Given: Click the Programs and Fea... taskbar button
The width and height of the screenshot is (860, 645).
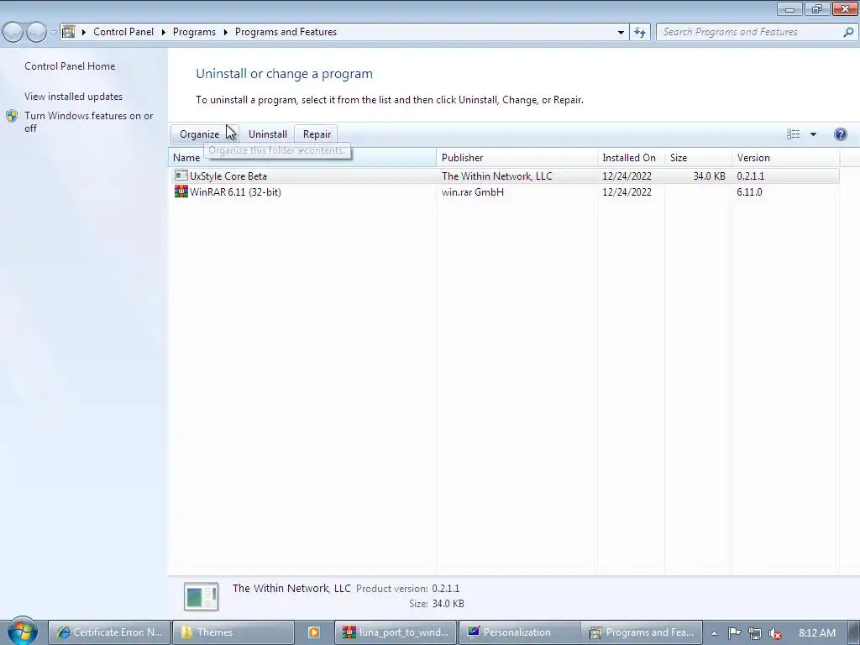Looking at the screenshot, I should (642, 632).
